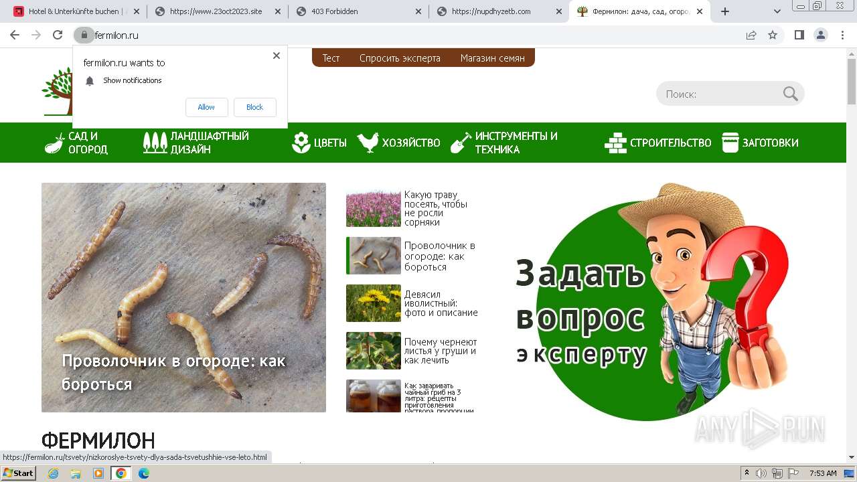Launch Internet Explorer from the taskbar
Image resolution: width=857 pixels, height=482 pixels.
[x=54, y=473]
